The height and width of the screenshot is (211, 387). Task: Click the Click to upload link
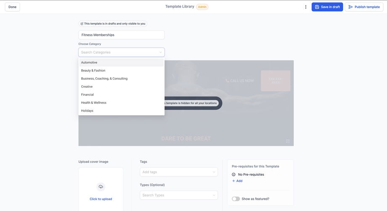101,199
